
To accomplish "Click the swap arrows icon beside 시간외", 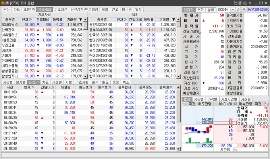I will [235, 150].
